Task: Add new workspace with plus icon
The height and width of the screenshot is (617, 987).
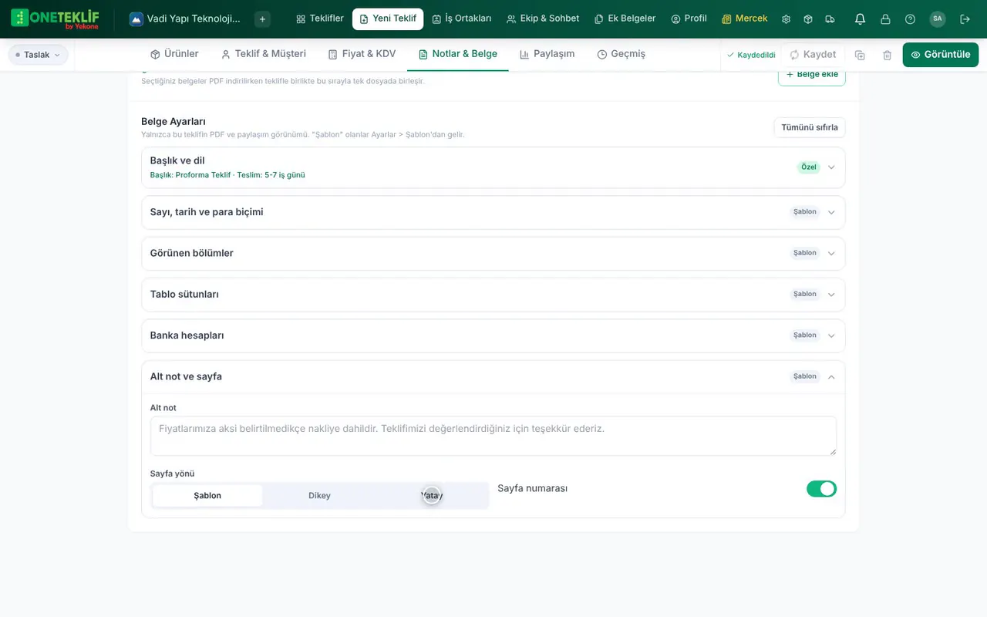Action: (x=262, y=19)
